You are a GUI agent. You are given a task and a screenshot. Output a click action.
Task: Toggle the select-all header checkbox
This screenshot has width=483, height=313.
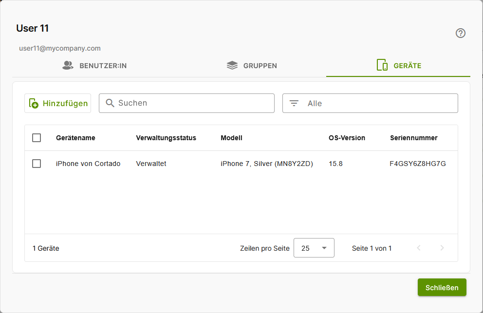point(37,138)
